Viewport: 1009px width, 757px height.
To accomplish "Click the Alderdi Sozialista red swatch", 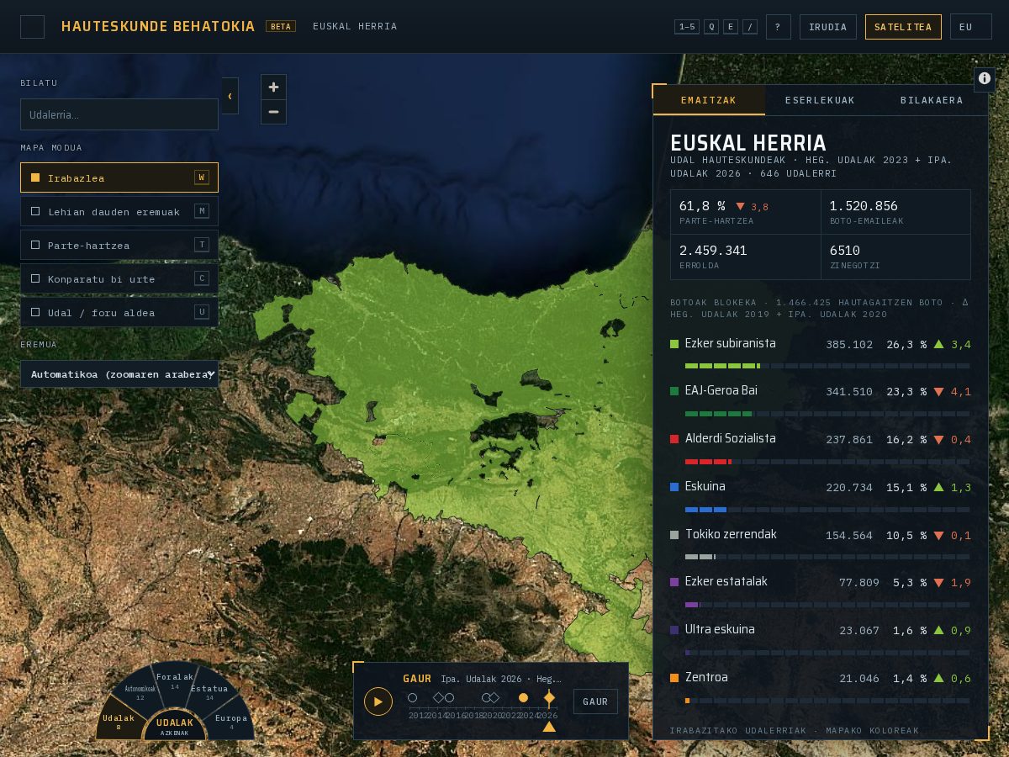I will [674, 439].
